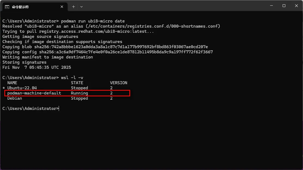Click the Ubuntu-22.04 entry in list
Viewport: 303px width, 170px height.
pyautogui.click(x=22, y=88)
